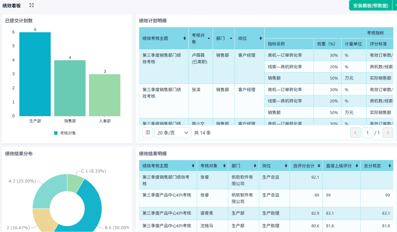Sort results table by 自评分合计 sort icon
This screenshot has height=232, width=397.
click(x=319, y=166)
